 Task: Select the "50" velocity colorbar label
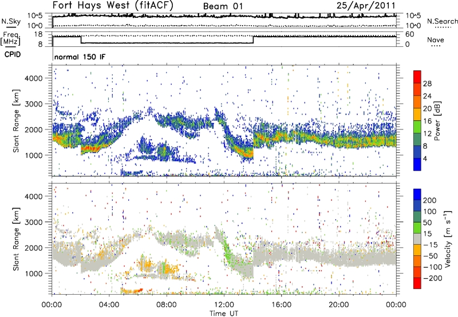pos(428,223)
